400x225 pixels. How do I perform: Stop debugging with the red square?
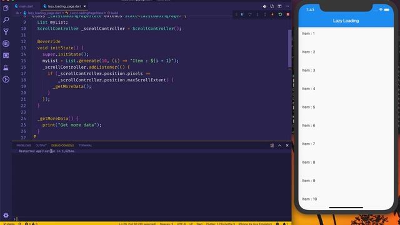287,14
